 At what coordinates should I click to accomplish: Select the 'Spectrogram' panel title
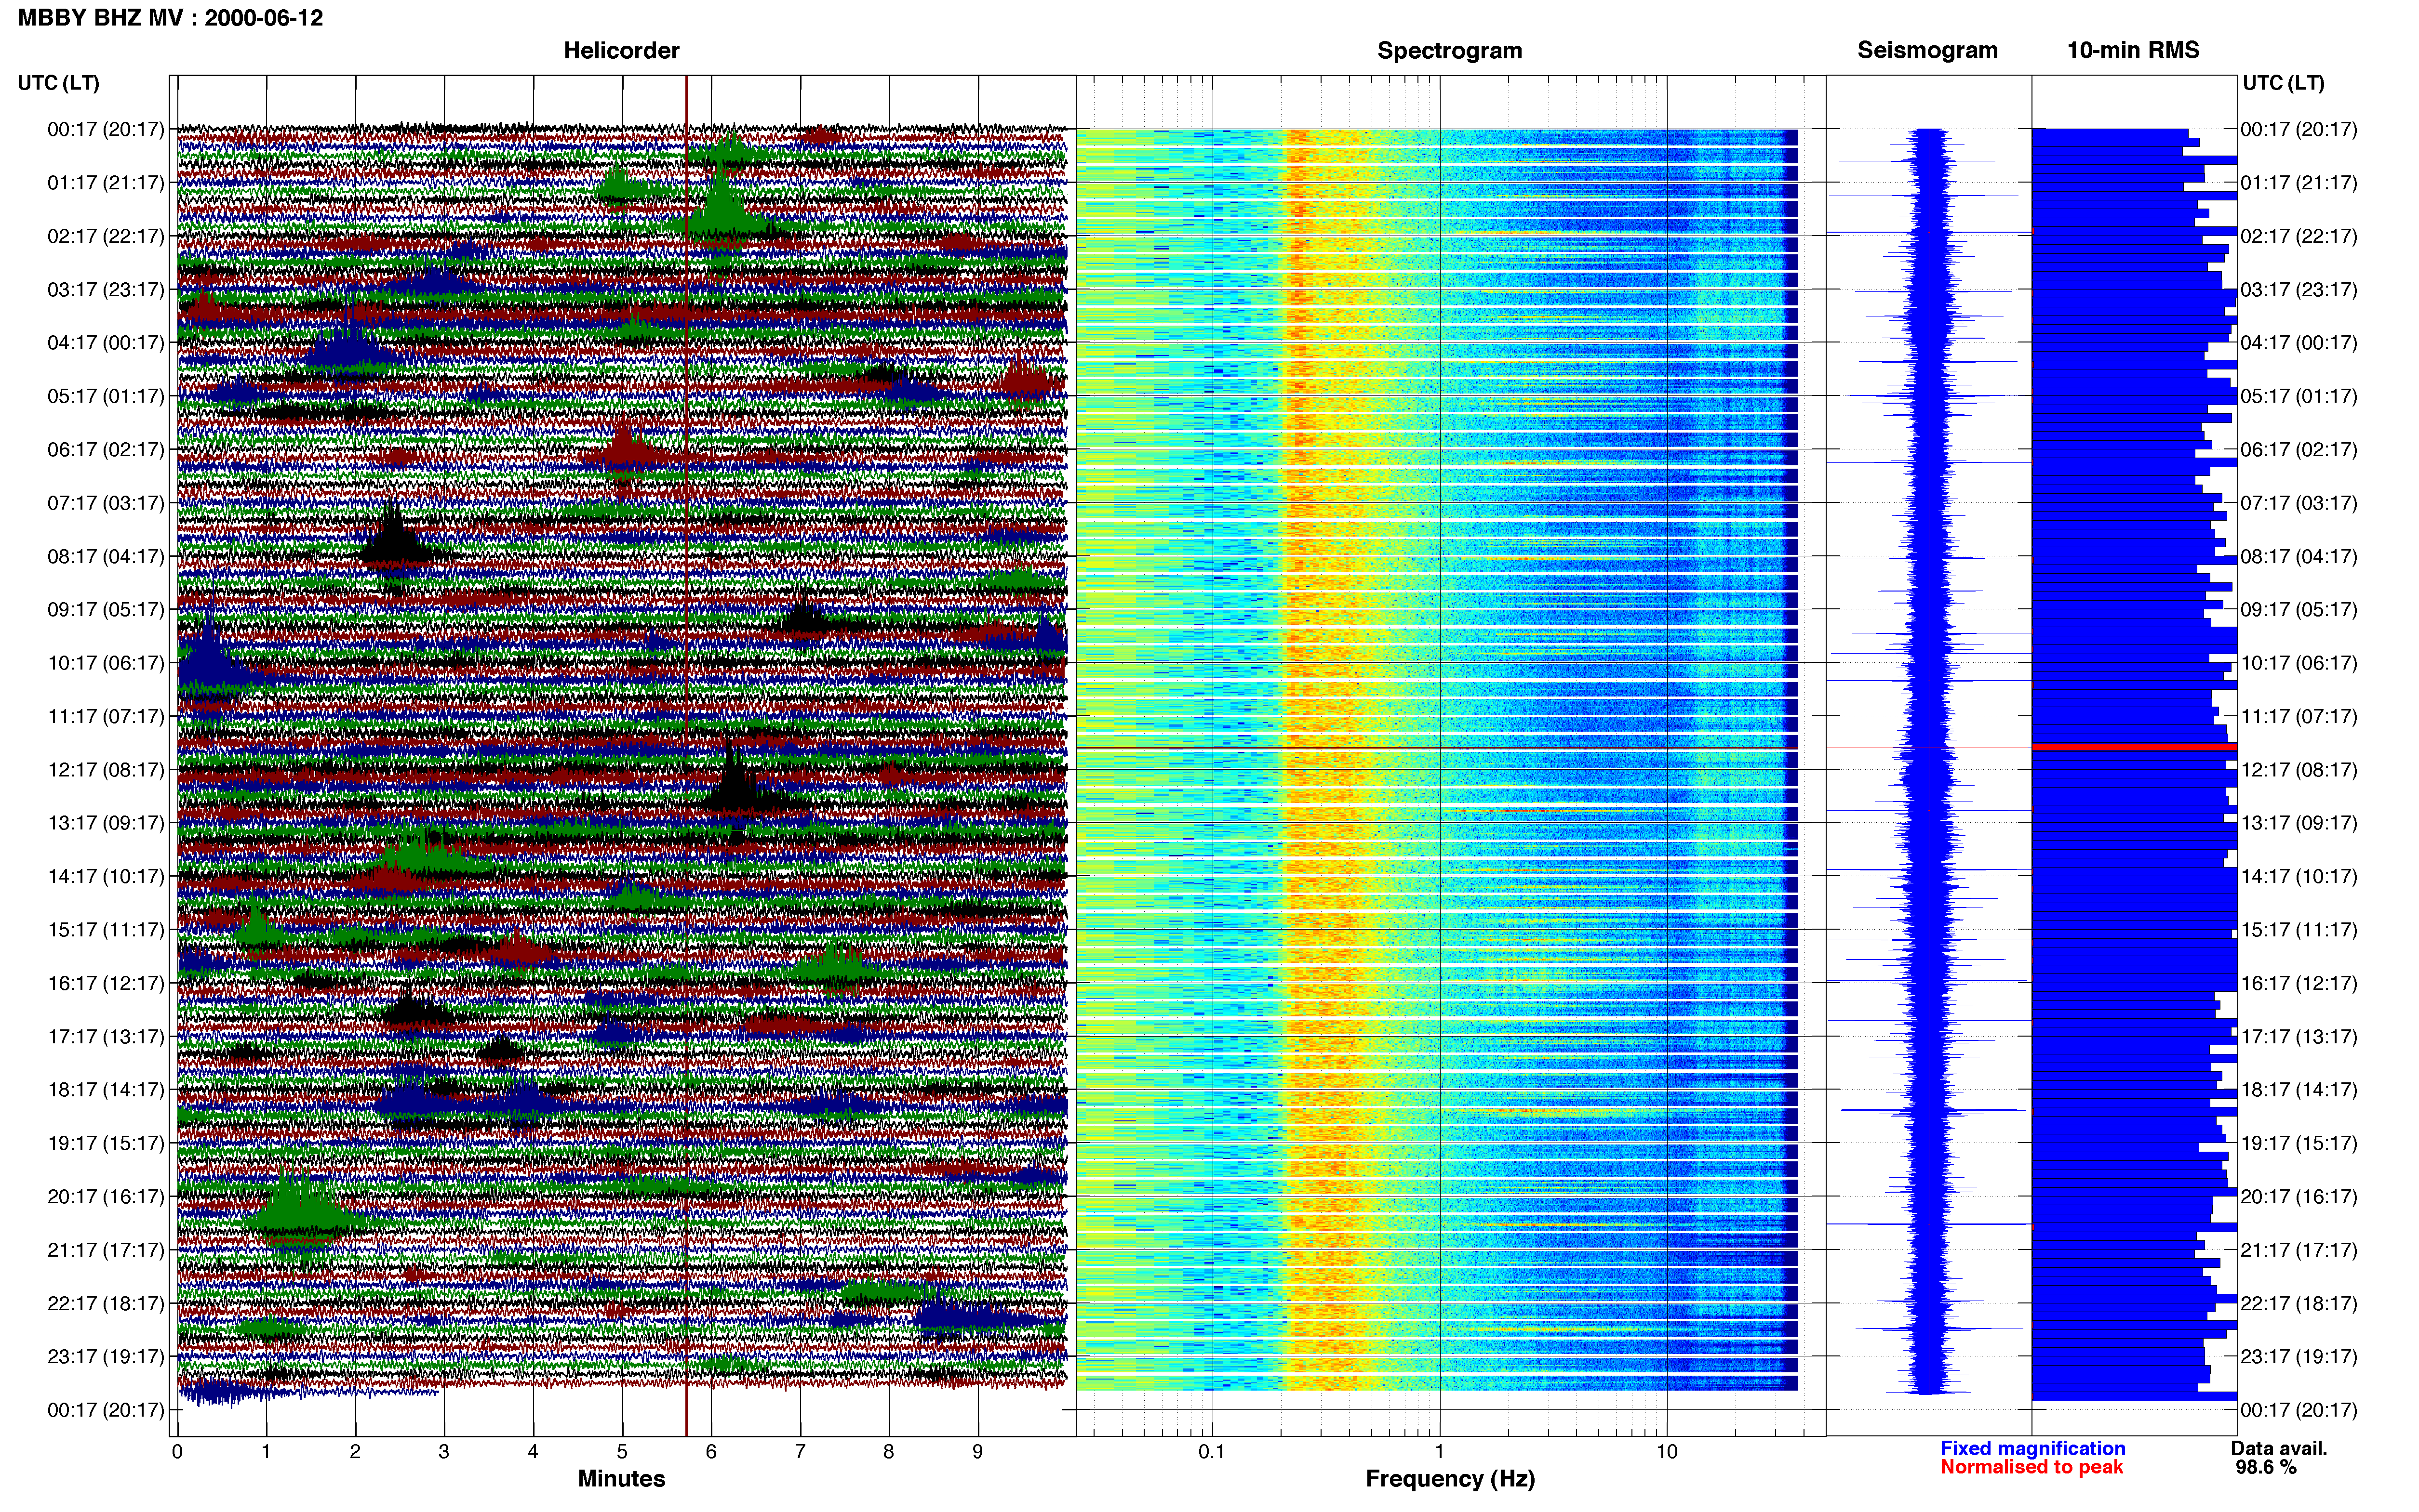coord(1450,50)
